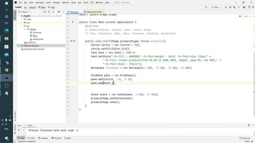Run with Coverage from the toolbar

234,7
